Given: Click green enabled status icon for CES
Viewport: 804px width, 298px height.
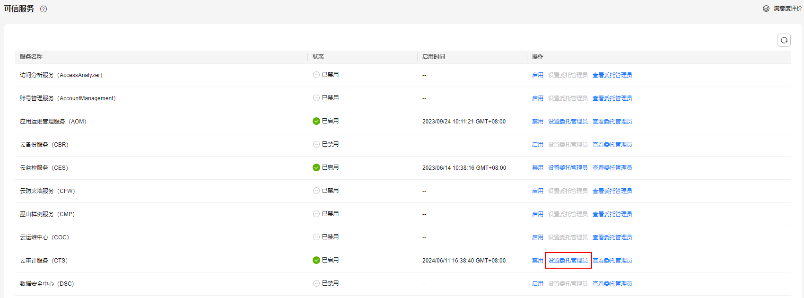Looking at the screenshot, I should [x=316, y=167].
